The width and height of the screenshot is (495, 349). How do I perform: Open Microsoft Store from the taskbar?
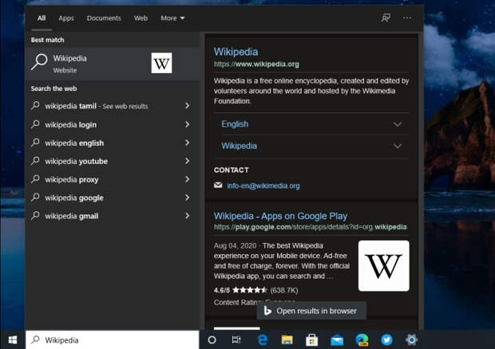pyautogui.click(x=312, y=339)
